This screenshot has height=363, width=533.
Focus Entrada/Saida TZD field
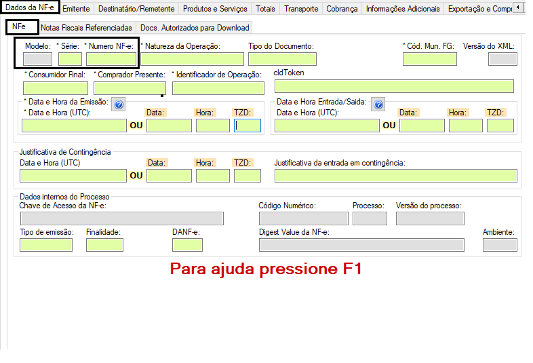[x=500, y=126]
